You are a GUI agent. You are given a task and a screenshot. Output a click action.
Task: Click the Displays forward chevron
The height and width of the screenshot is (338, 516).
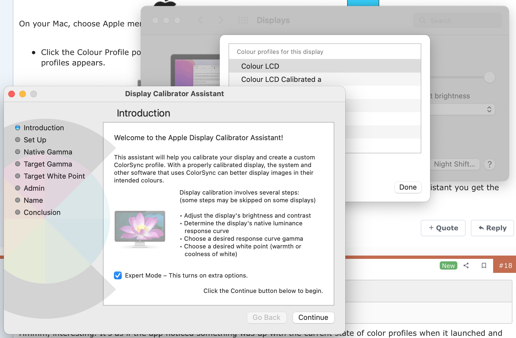[x=221, y=20]
